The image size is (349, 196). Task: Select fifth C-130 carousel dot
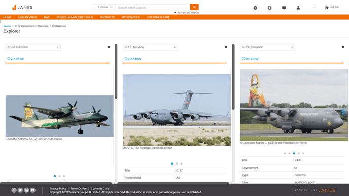(x=303, y=153)
